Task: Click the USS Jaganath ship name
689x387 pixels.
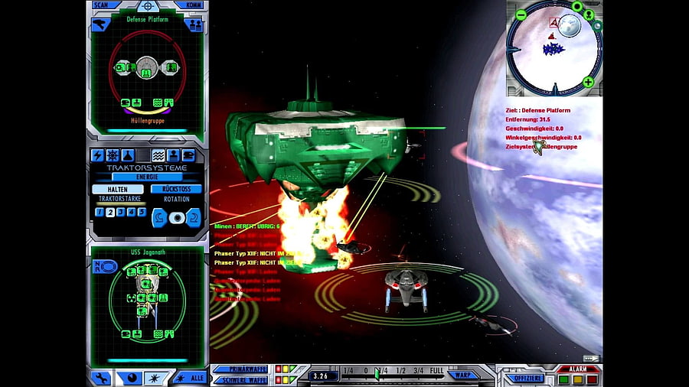Action: tap(148, 252)
